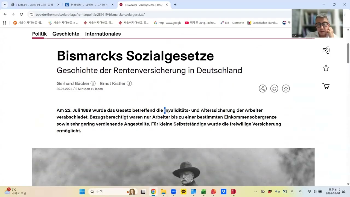Open the 서울여자대학교 e- bookmark
The image size is (350, 197).
point(63,23)
